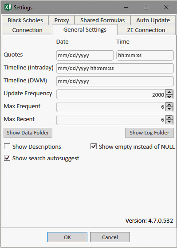
Task: Click the Version: 4.7.0.532 text
Action: click(x=149, y=221)
